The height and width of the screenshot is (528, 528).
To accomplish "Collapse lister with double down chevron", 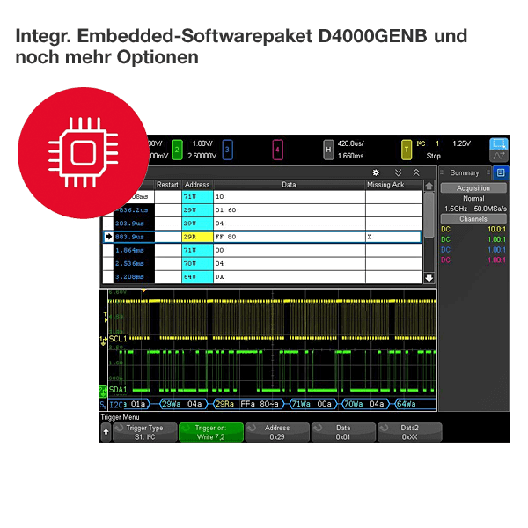I will (x=398, y=172).
